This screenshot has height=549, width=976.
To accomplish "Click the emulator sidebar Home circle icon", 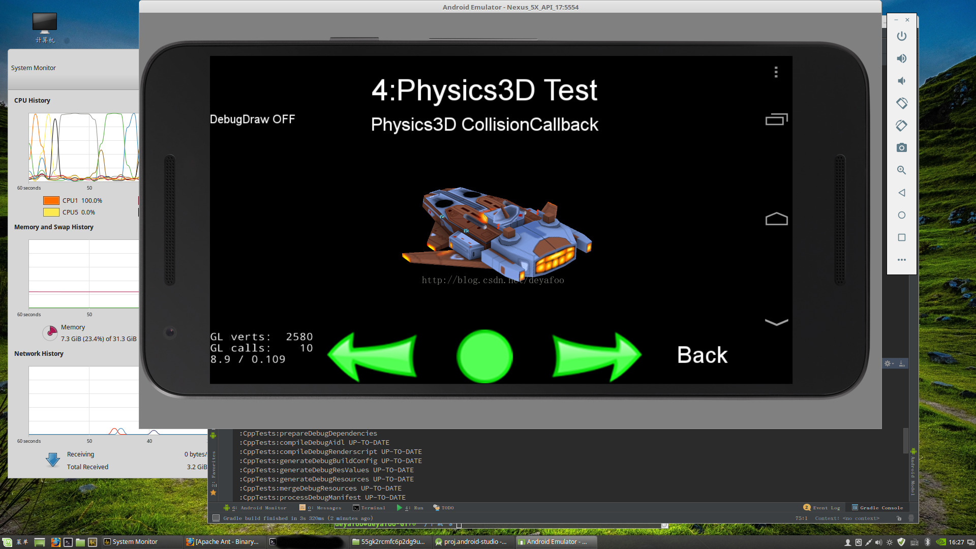I will tap(901, 215).
